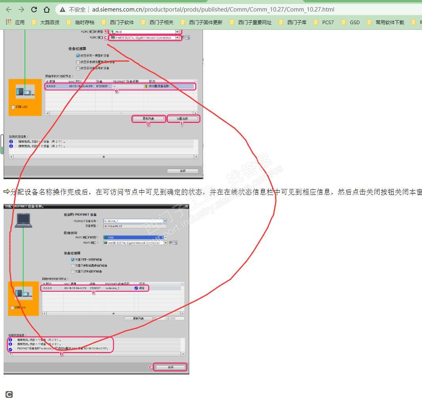
Task: Click the PLC device icon in upper orange panel
Action: click(25, 92)
